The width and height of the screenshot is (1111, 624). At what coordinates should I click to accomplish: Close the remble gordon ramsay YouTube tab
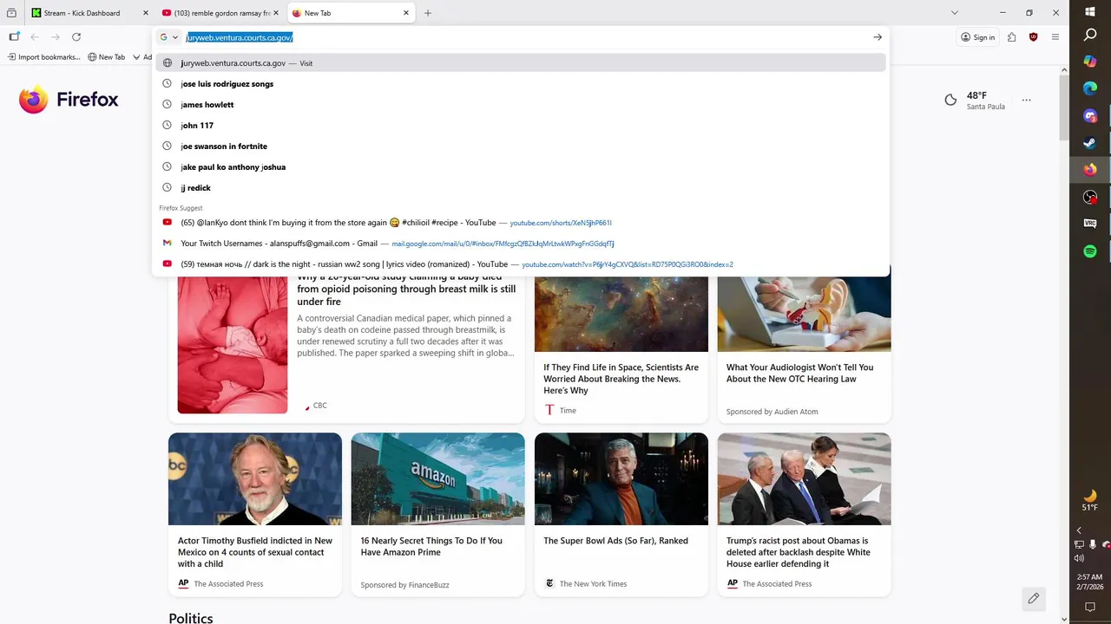(276, 13)
